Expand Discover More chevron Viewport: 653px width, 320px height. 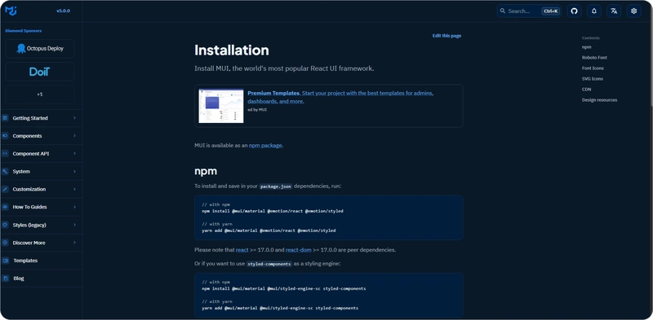point(74,243)
